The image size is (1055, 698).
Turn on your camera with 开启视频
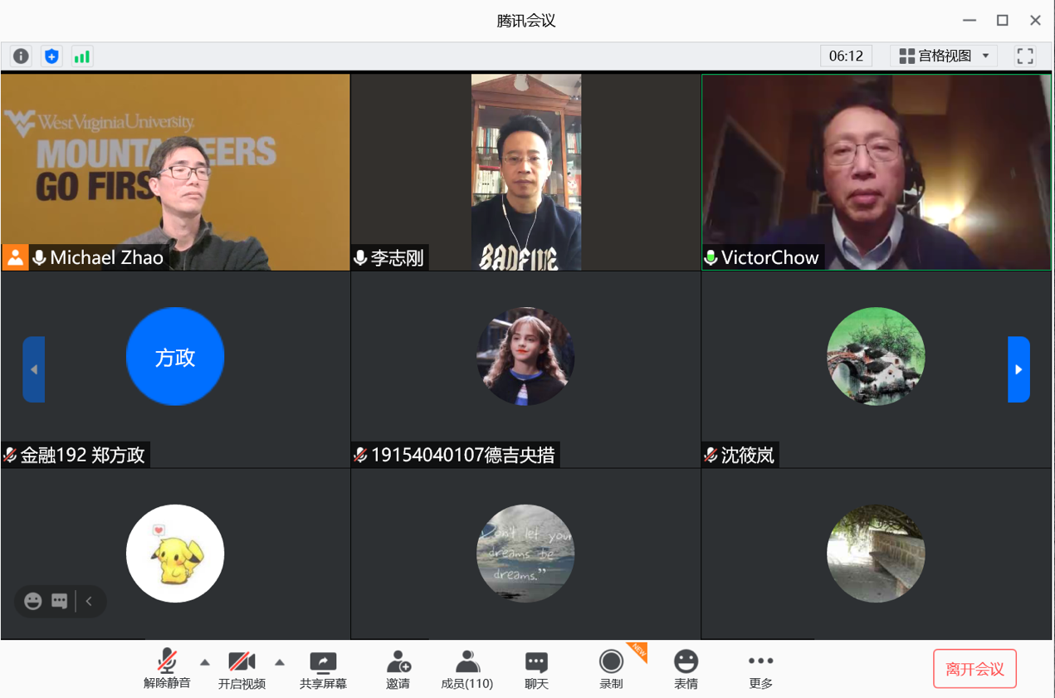point(242,669)
